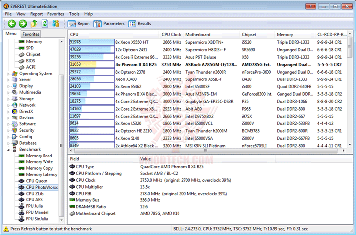Expand the Storage tree node
Screen dimensions: 356x235
click(8, 99)
